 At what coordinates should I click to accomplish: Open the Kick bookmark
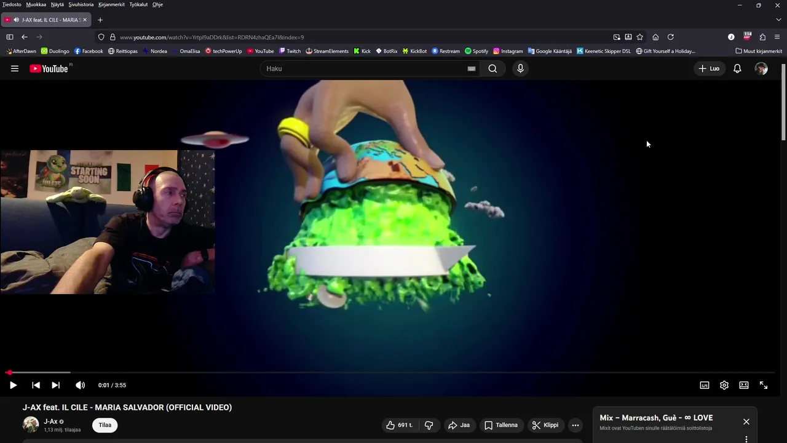point(362,51)
